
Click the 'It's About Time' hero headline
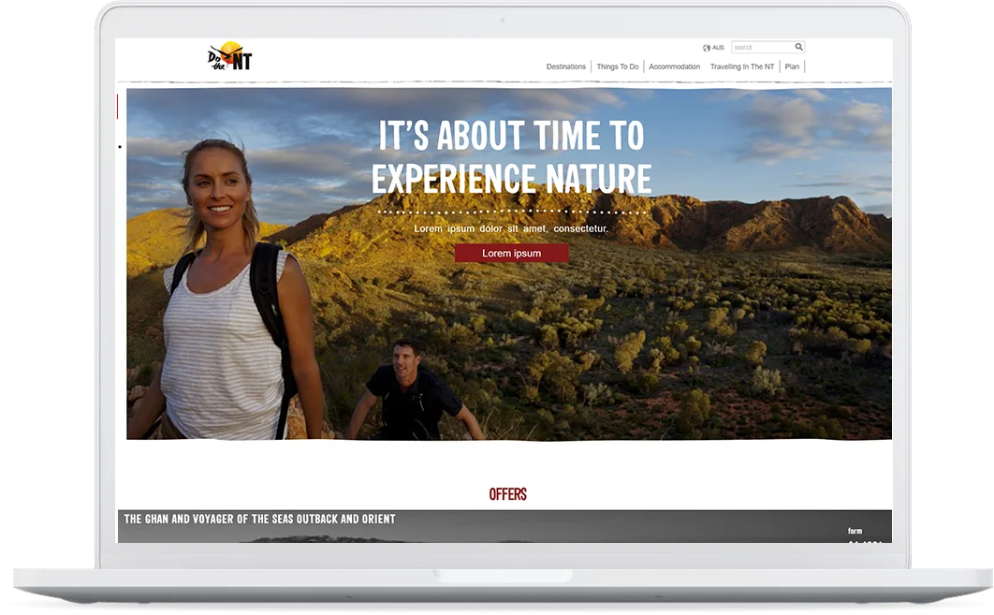tap(511, 157)
